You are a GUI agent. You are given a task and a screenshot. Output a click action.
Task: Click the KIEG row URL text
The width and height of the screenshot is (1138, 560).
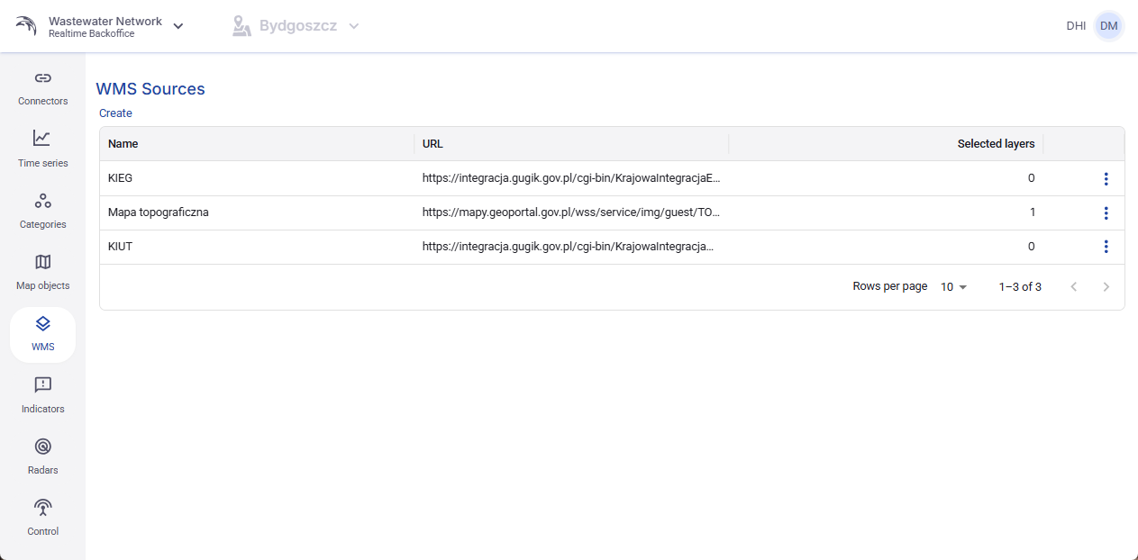pyautogui.click(x=571, y=178)
